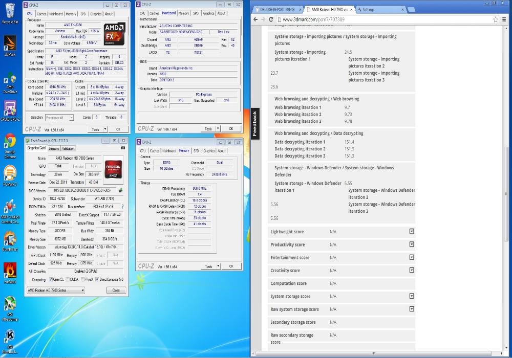This screenshot has height=358, width=512.
Task: Click Chrome's forward arrow
Action: click(263, 19)
